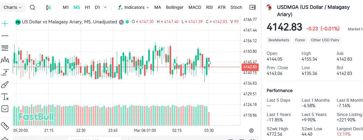The height and width of the screenshot is (140, 363).
Task: Toggle the M5 timeframe
Action: click(x=77, y=7)
